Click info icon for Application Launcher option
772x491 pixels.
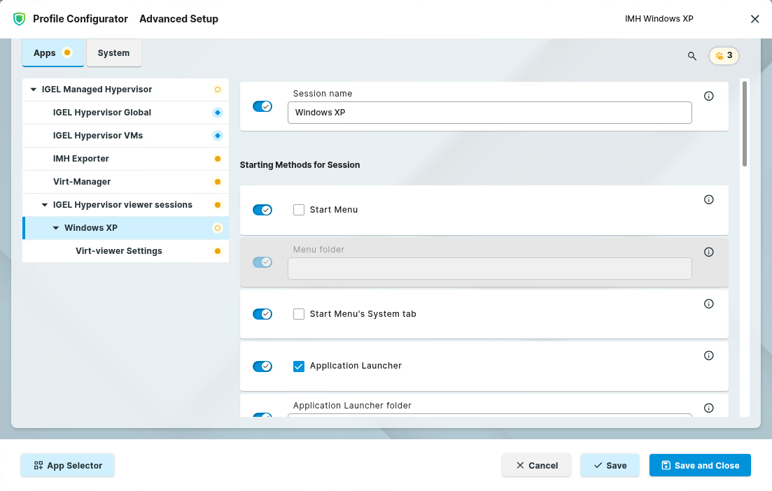point(708,356)
